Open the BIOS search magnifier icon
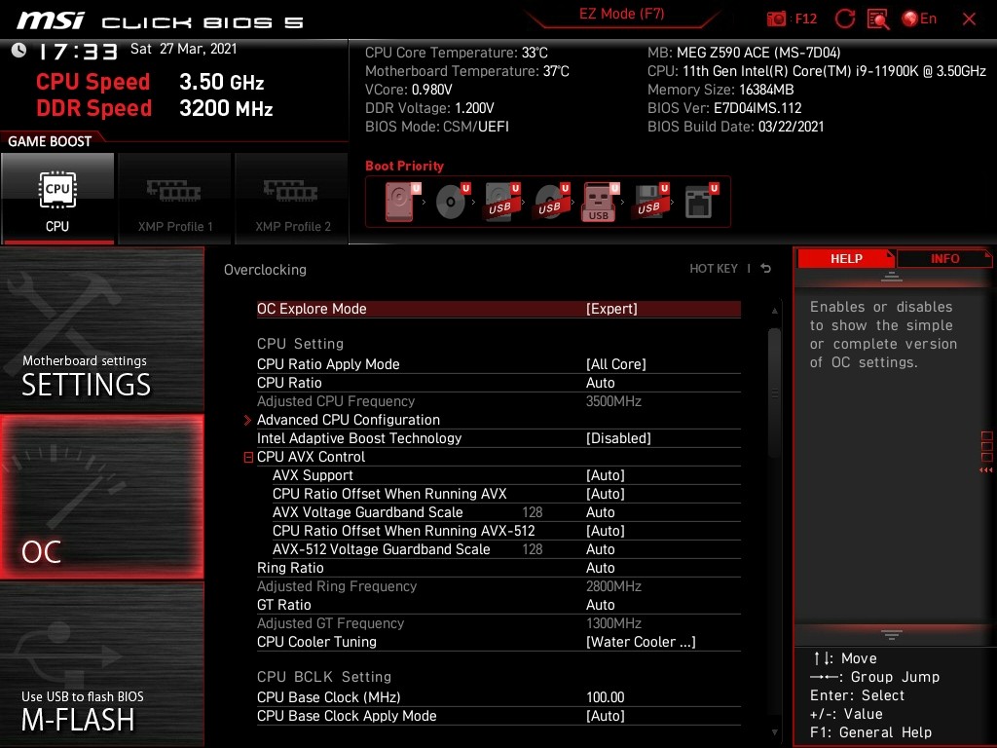The image size is (997, 748). click(x=878, y=19)
